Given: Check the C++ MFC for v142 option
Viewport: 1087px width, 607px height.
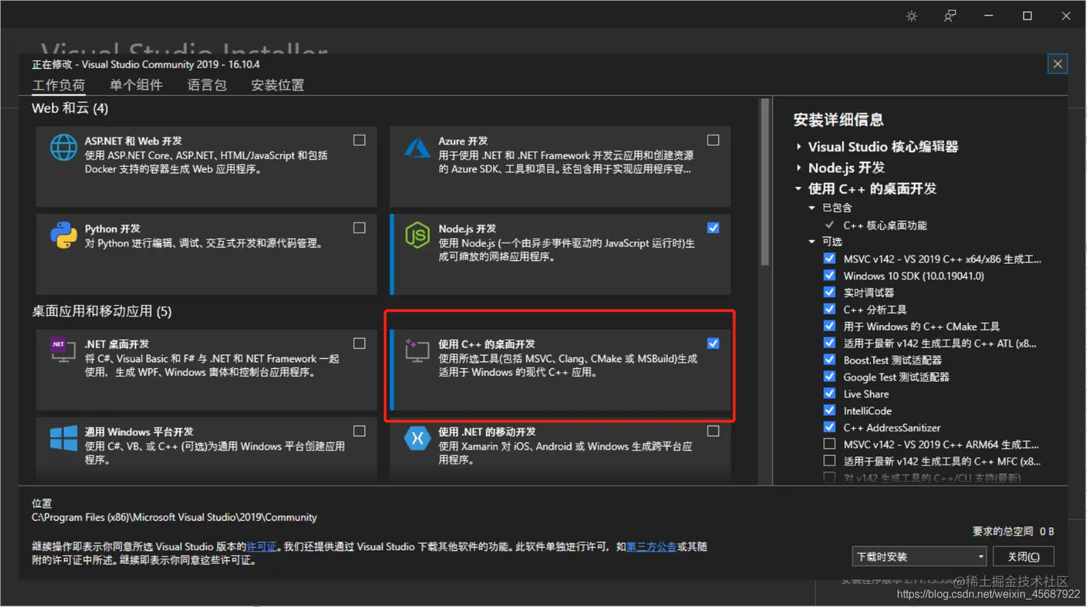Looking at the screenshot, I should pyautogui.click(x=830, y=461).
